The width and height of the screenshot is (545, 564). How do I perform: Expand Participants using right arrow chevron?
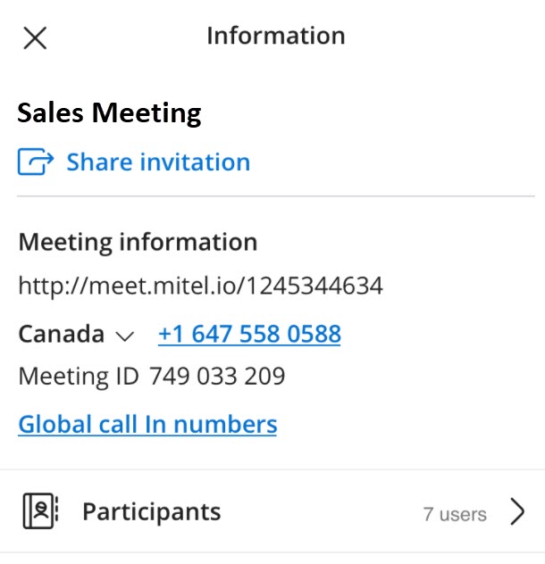(517, 511)
